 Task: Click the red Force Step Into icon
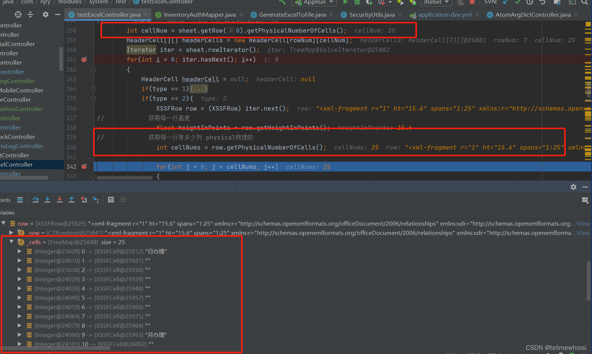[x=60, y=200]
